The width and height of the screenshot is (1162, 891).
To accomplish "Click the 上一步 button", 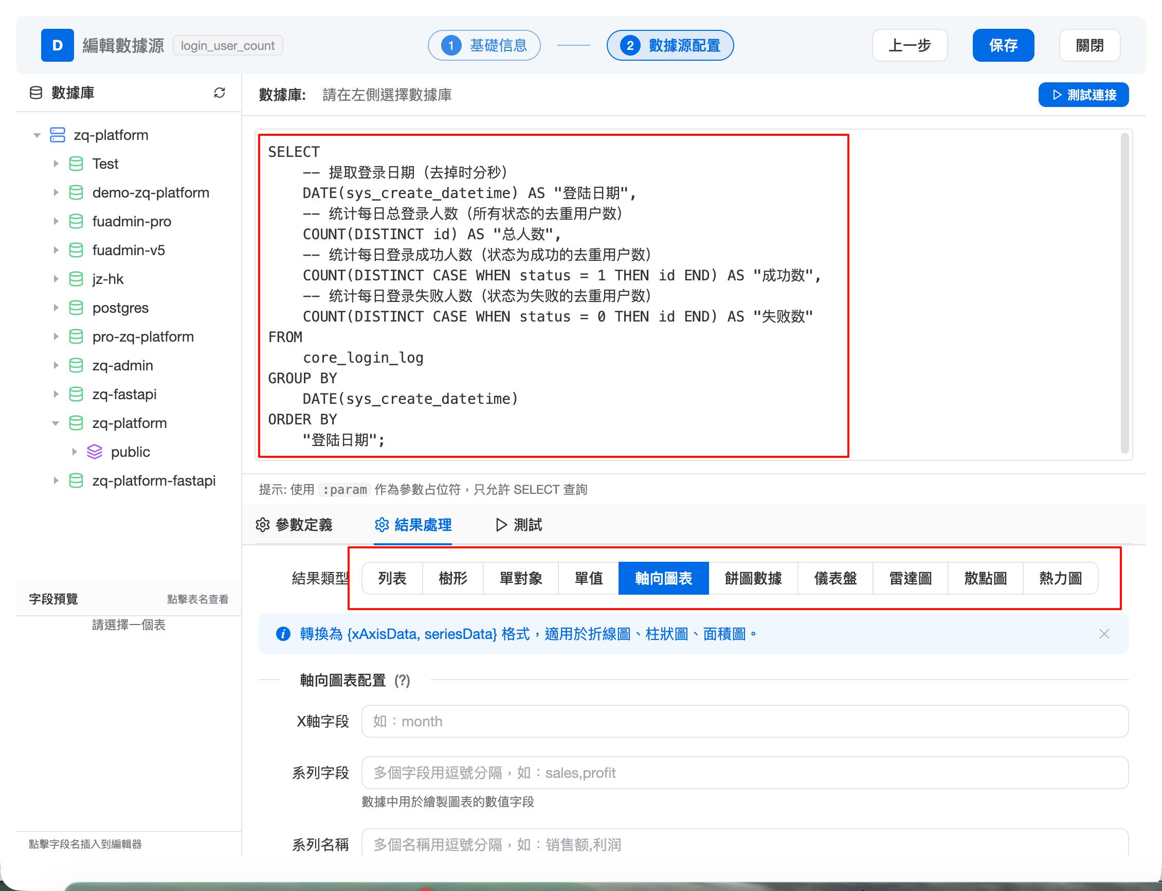I will (x=910, y=45).
